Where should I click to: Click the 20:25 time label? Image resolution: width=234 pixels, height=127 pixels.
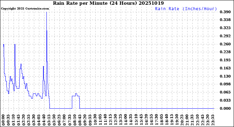pyautogui.click(x=182, y=120)
